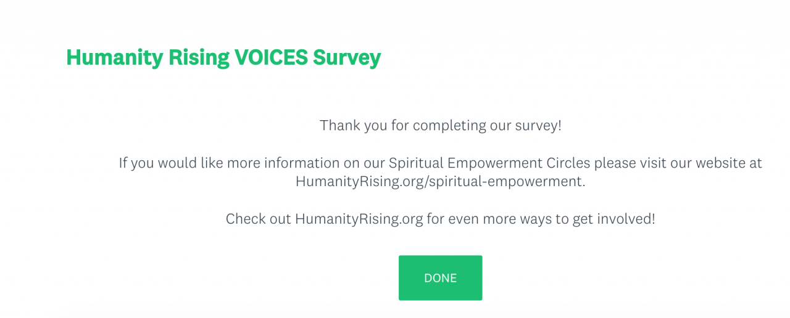Click the word "Circles" in the paragraph
The height and width of the screenshot is (318, 790).
[568, 163]
